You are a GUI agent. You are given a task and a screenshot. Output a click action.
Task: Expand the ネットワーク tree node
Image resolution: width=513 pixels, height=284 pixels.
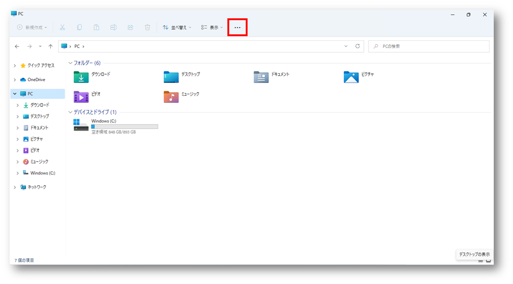tap(15, 187)
